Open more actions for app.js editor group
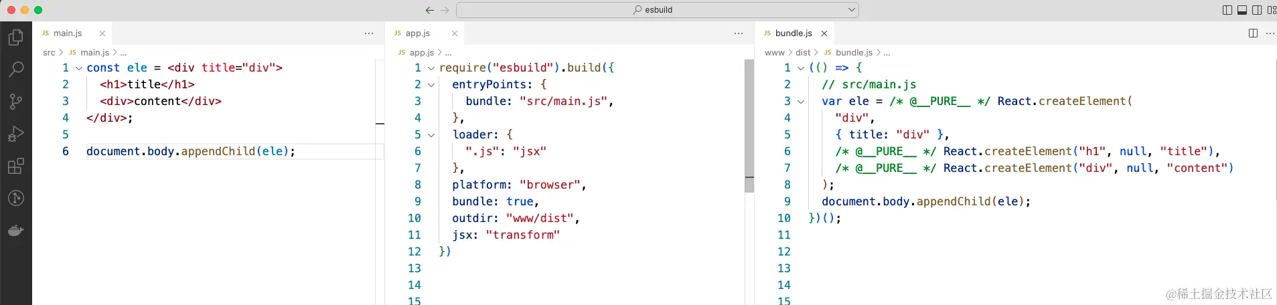 pyautogui.click(x=739, y=33)
